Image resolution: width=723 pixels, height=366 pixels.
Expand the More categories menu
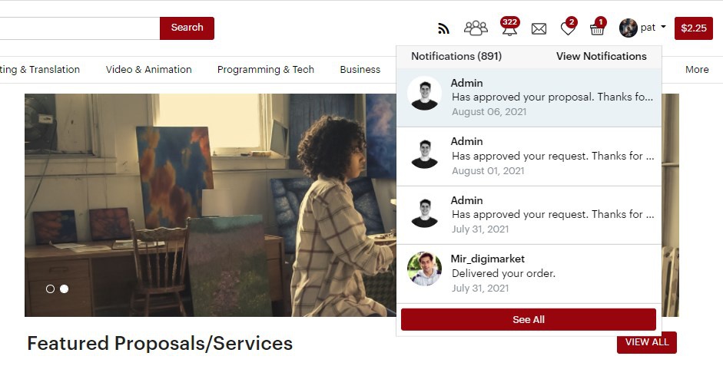pyautogui.click(x=697, y=70)
